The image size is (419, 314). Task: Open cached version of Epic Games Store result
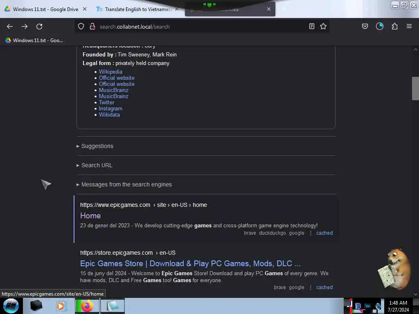coord(324,287)
